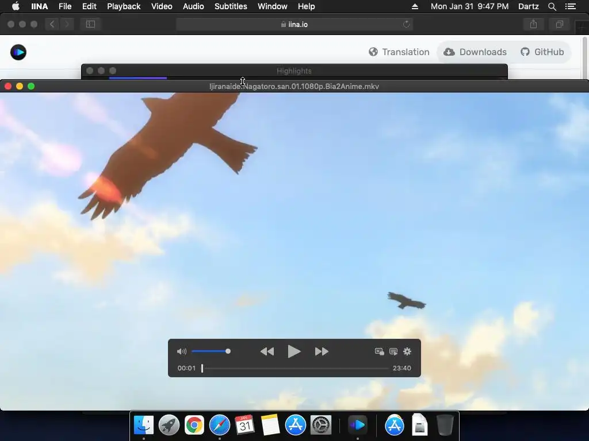Open Google Chrome from the Dock
589x441 pixels.
[x=194, y=425]
